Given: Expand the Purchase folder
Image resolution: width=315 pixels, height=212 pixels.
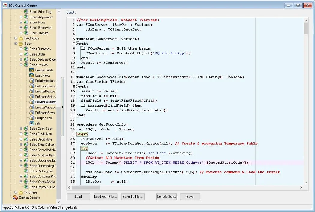Looking at the screenshot, I should coord(16,192).
